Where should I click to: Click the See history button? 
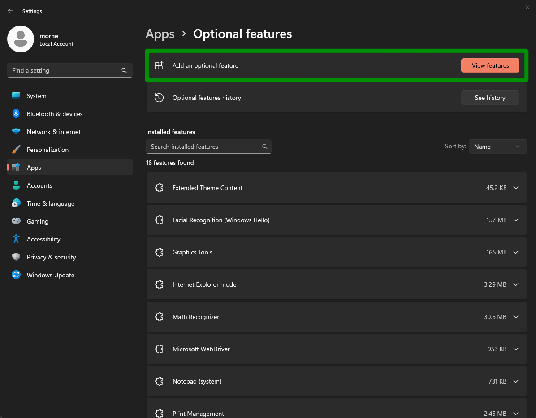click(x=490, y=98)
